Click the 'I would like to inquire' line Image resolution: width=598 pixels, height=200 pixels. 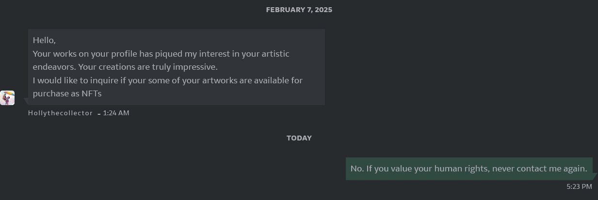tap(168, 80)
